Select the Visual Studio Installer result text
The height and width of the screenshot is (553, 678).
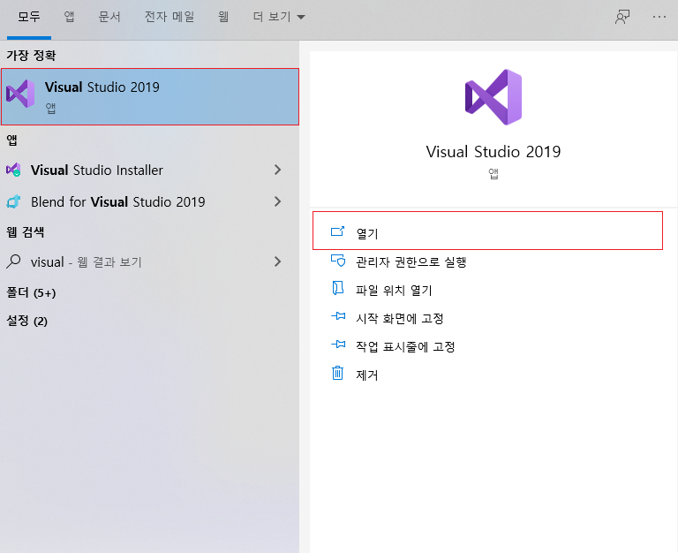[x=97, y=170]
